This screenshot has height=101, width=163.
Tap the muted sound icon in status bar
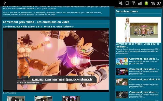121,3
